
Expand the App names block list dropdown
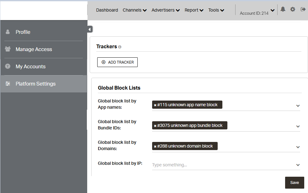(298, 106)
